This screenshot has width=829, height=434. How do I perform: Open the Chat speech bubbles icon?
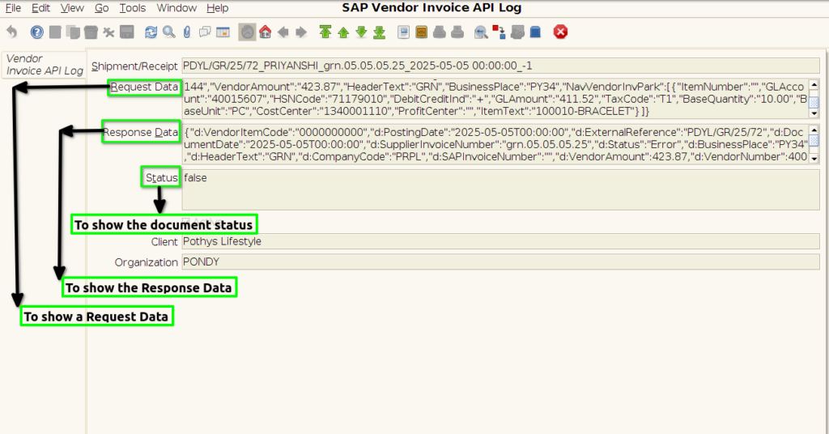[x=205, y=32]
